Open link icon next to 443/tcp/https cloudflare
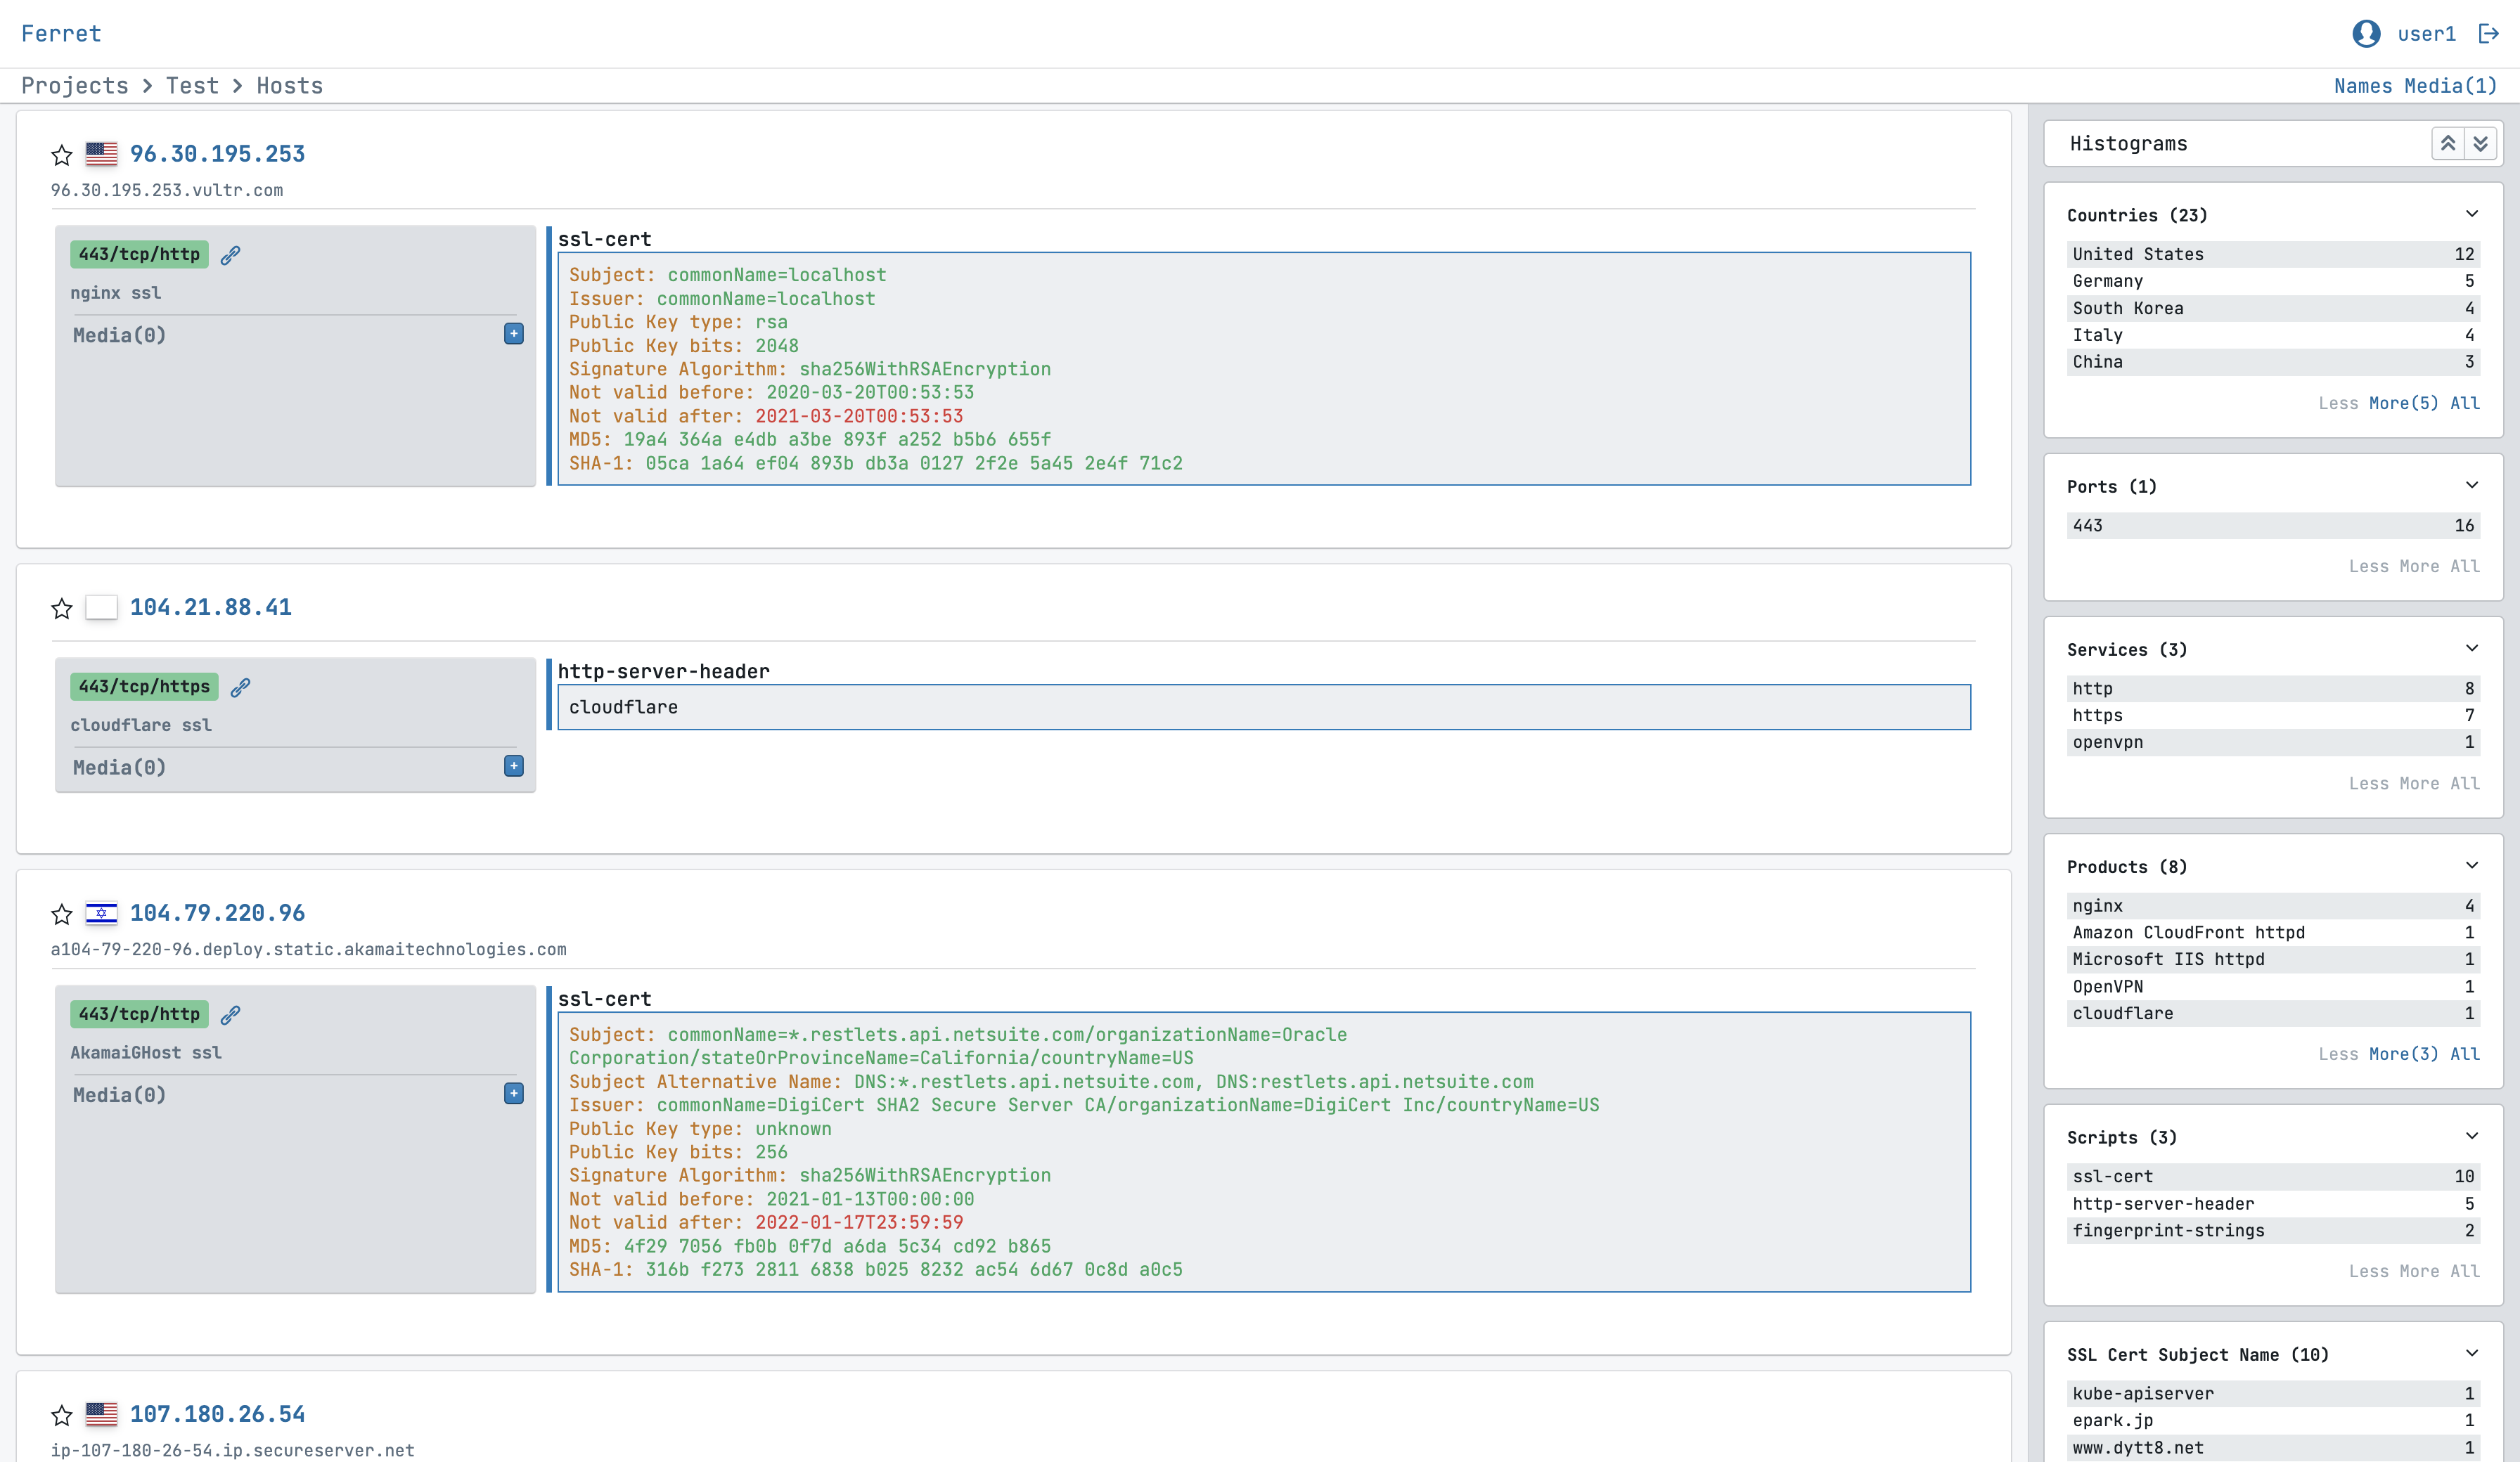Screen dimensions: 2520x1462 click(x=241, y=687)
